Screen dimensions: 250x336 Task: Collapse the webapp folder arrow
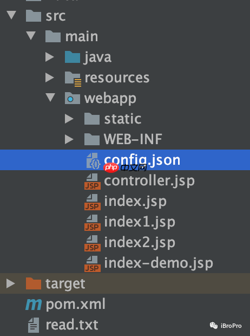[x=50, y=98]
